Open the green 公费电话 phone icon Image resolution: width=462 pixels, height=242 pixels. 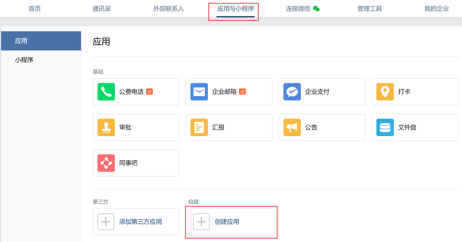(x=106, y=91)
